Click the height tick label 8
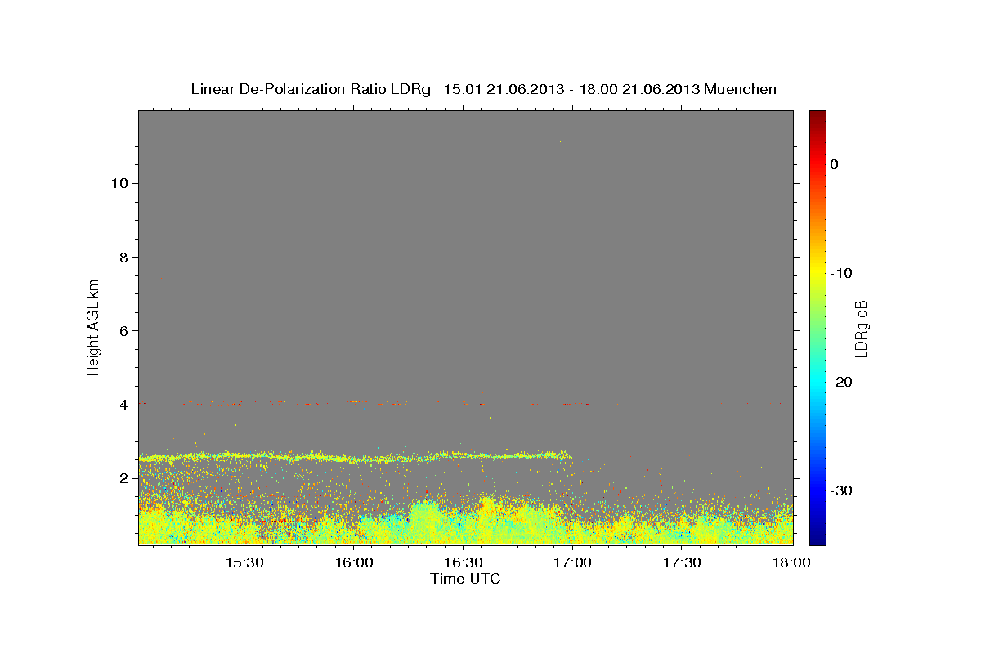Viewport: 981px width, 654px height. click(x=122, y=257)
